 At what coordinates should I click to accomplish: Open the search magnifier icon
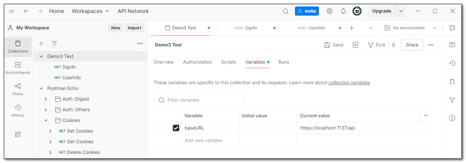coord(285,11)
